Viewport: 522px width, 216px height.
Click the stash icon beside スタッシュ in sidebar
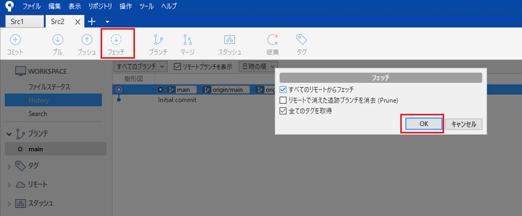tap(20, 203)
